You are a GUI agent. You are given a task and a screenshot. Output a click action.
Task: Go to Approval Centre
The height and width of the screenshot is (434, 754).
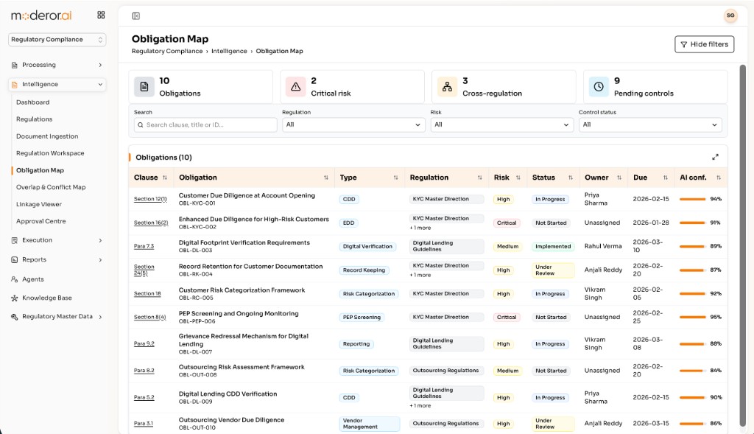click(x=41, y=221)
